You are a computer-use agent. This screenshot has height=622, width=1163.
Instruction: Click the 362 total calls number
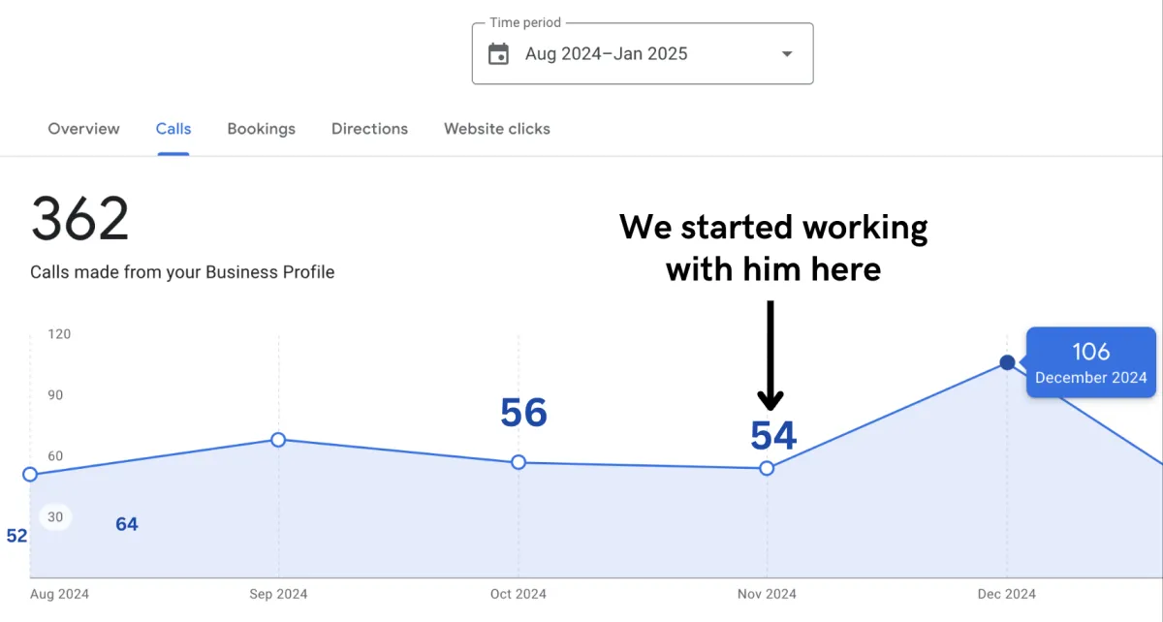79,219
